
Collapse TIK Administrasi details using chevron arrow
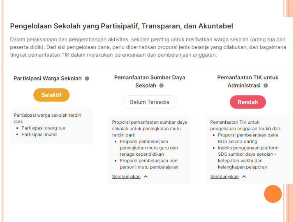(x=244, y=177)
